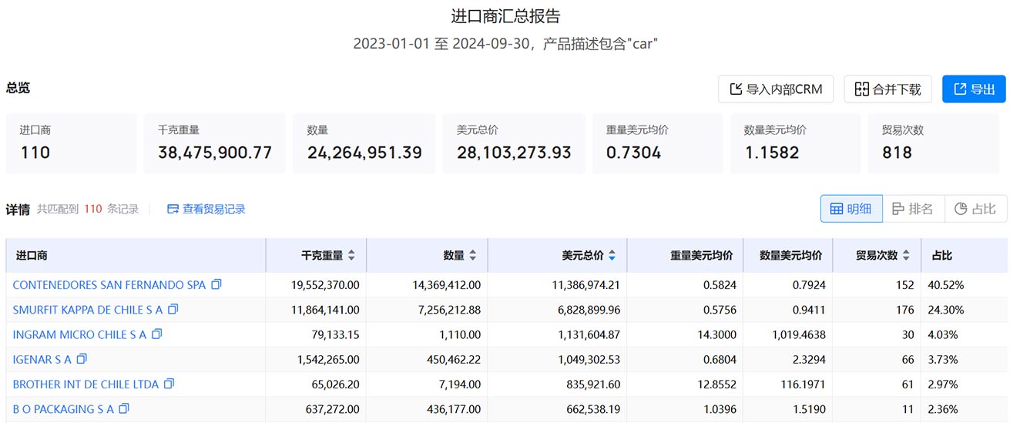Select overview value 38,475,900.77
The image size is (1010, 423).
215,153
